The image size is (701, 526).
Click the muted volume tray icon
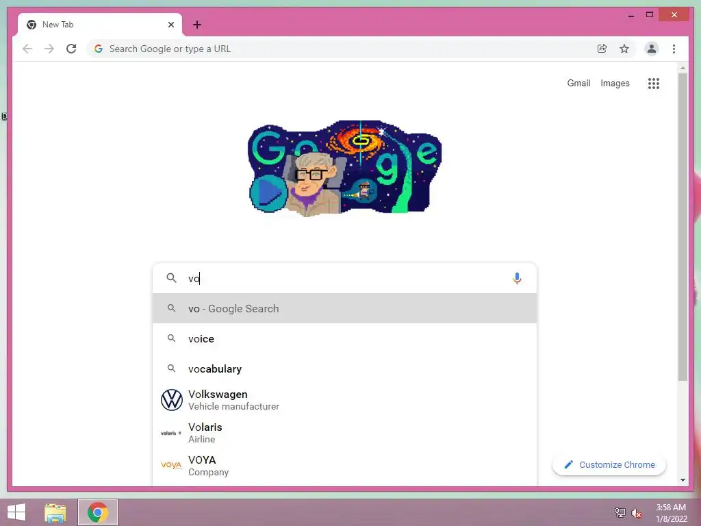(636, 513)
